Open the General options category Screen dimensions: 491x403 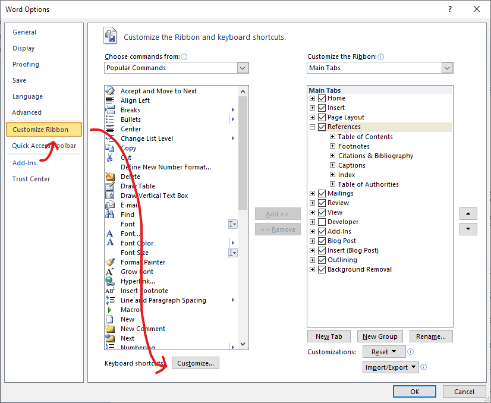(24, 32)
